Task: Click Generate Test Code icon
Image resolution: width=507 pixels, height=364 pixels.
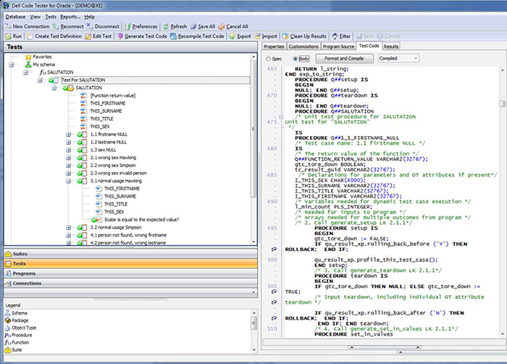Action: [x=120, y=36]
